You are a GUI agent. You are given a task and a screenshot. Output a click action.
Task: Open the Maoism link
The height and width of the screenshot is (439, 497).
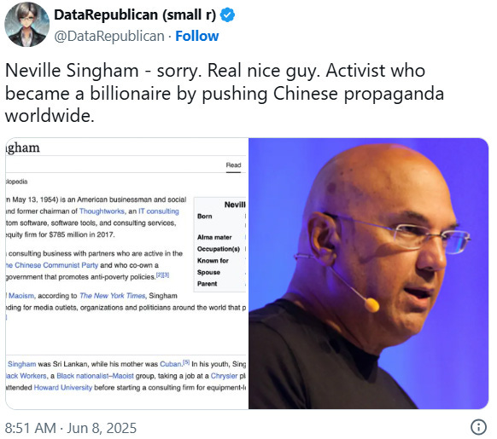click(20, 296)
